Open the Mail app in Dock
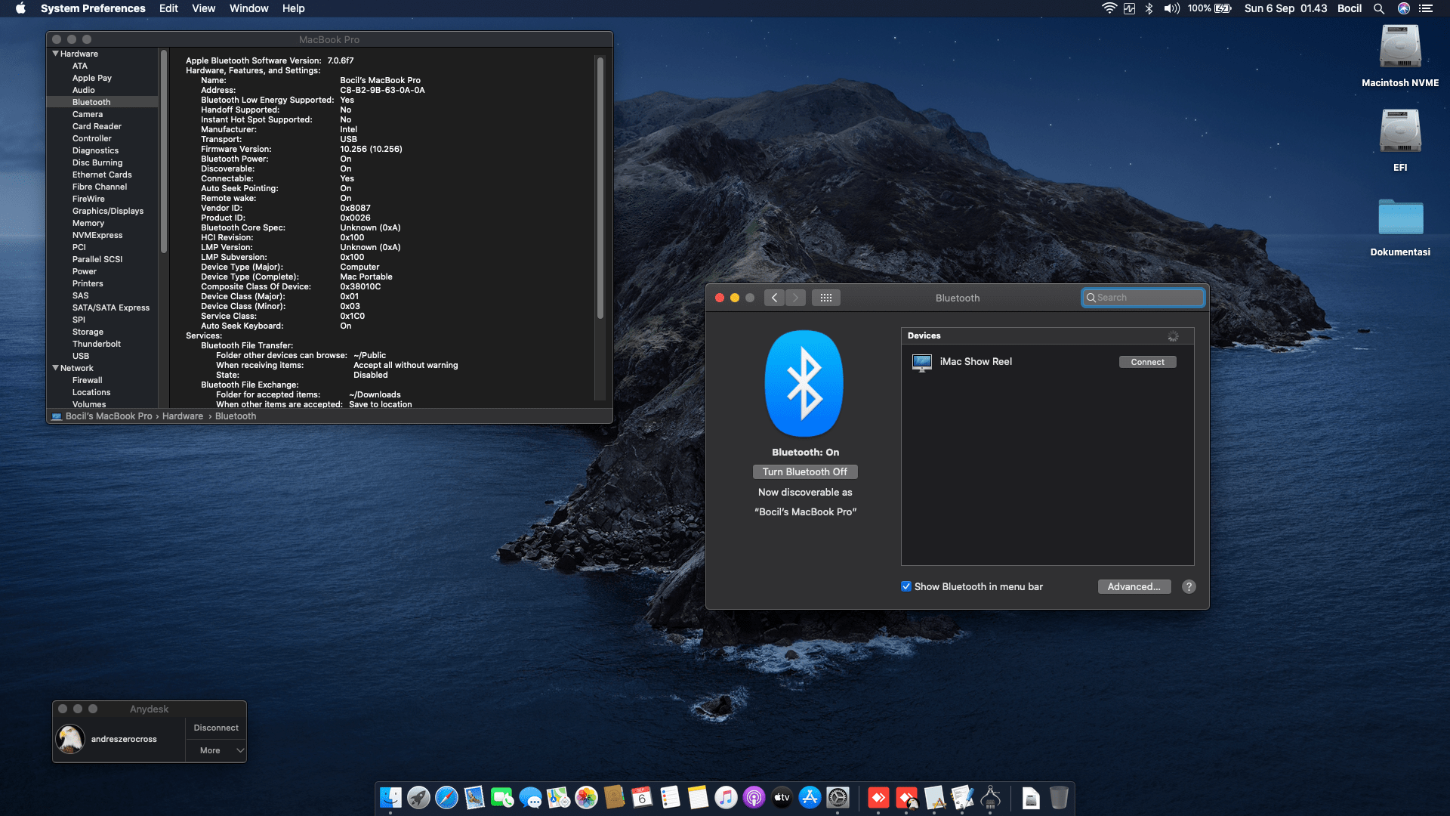This screenshot has height=816, width=1450. coord(474,797)
